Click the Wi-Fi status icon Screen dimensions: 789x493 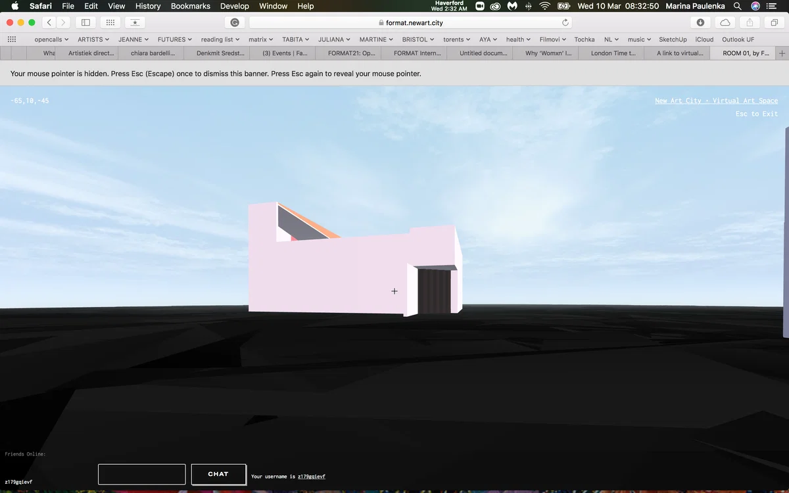(544, 6)
